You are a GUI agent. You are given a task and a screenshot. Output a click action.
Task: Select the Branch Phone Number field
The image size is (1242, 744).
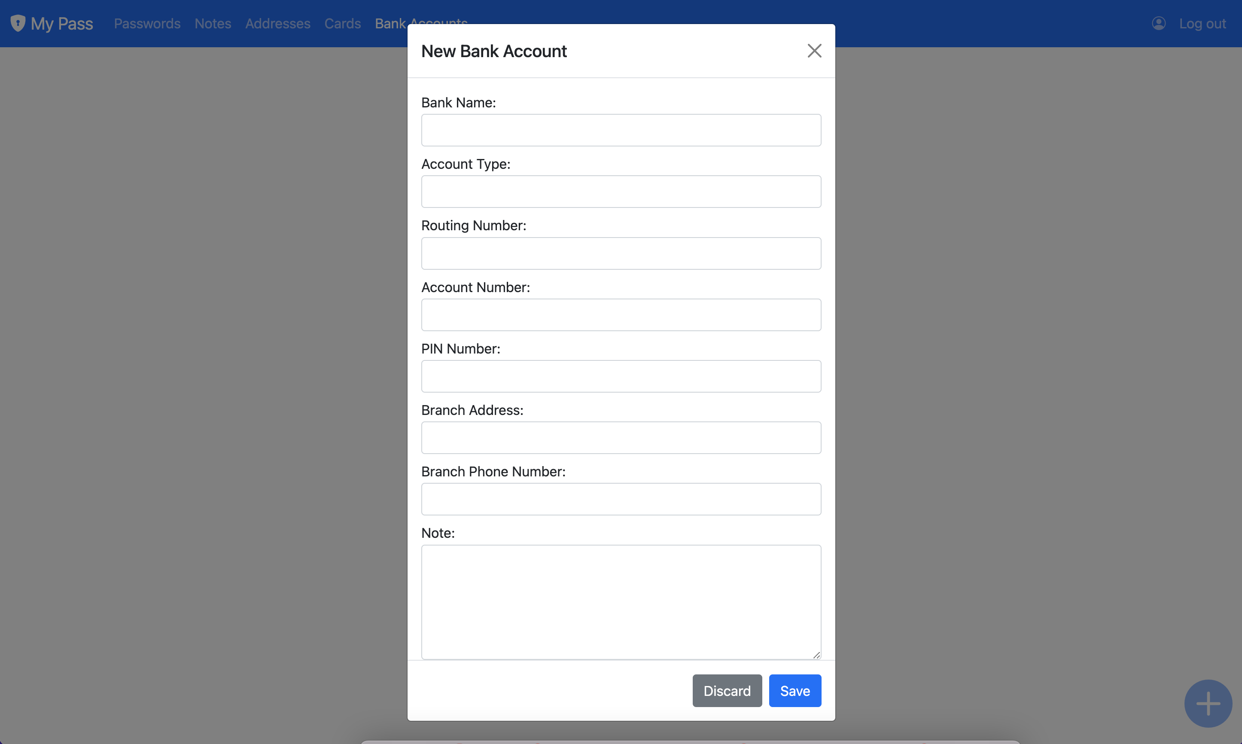point(621,499)
